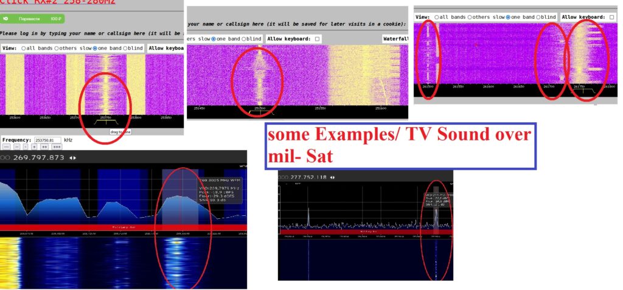Select "others slow" view in top-left WebSDR panel
The width and height of the screenshot is (623, 290).
point(57,48)
